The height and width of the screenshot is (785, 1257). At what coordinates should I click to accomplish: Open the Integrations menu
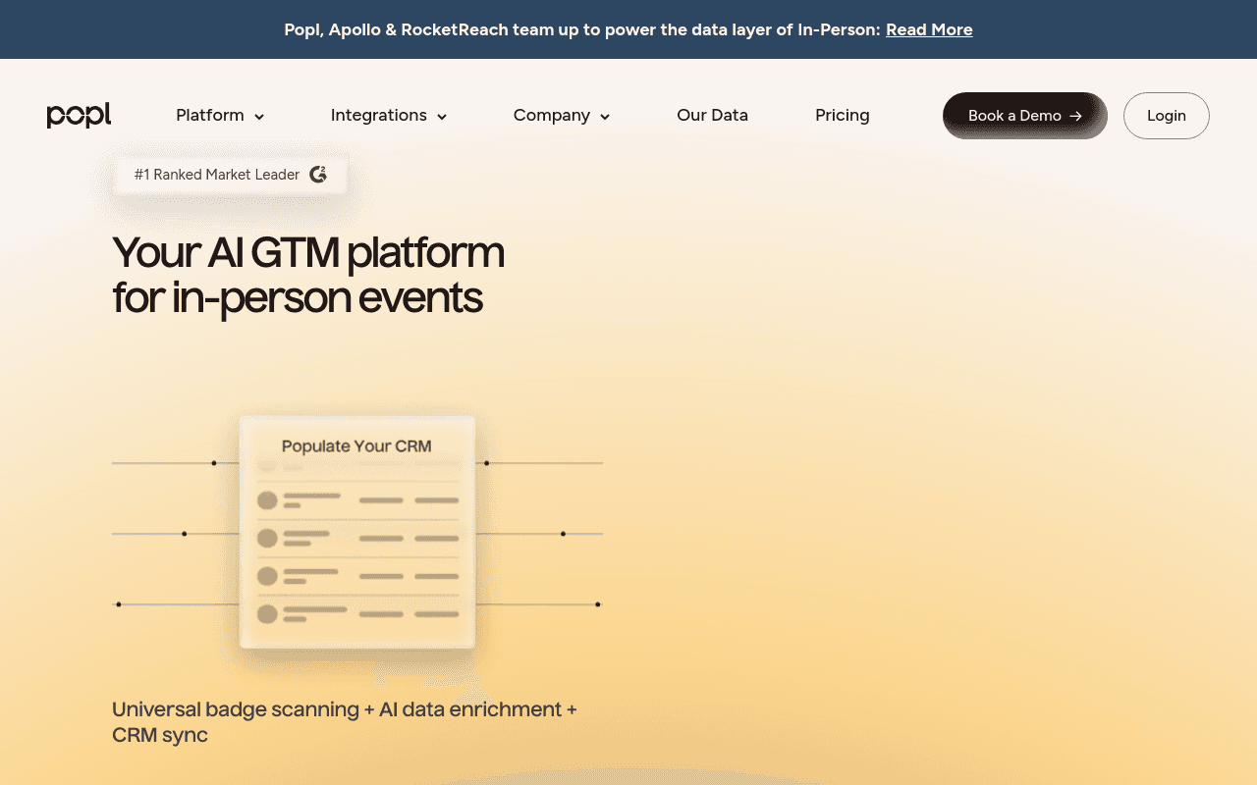coord(389,116)
